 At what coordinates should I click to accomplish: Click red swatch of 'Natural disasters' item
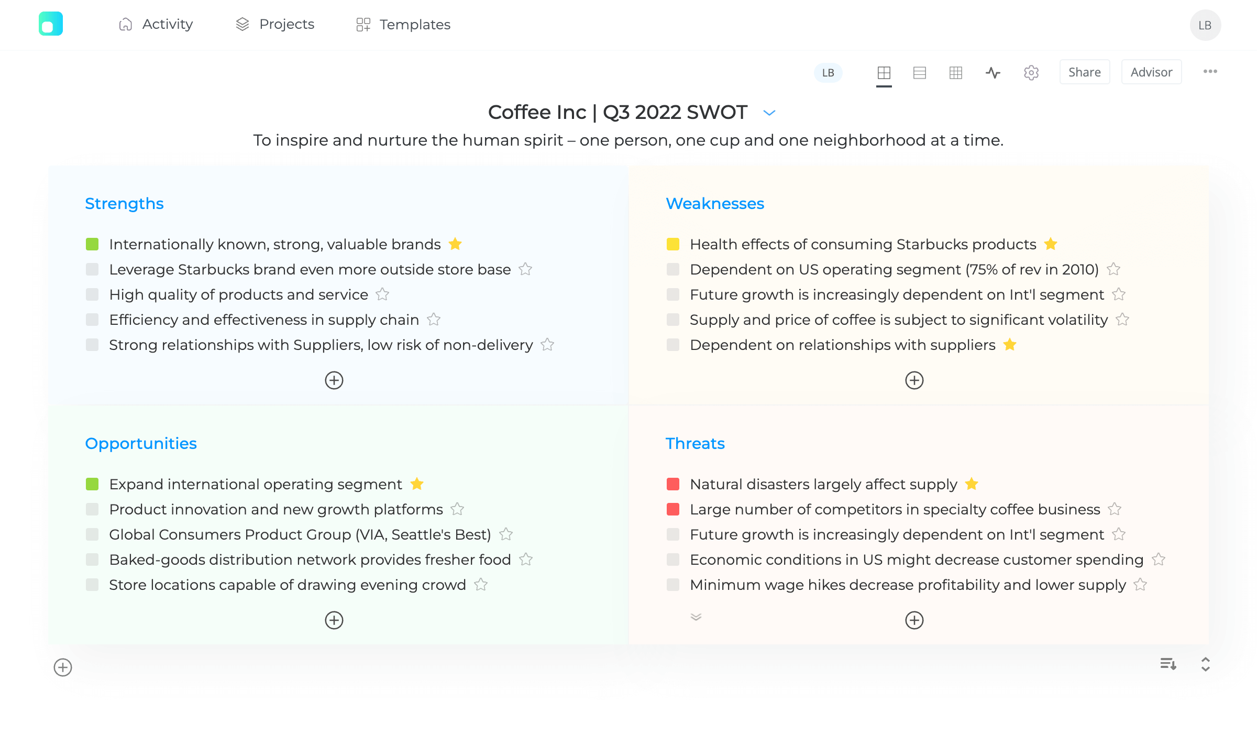pos(673,484)
